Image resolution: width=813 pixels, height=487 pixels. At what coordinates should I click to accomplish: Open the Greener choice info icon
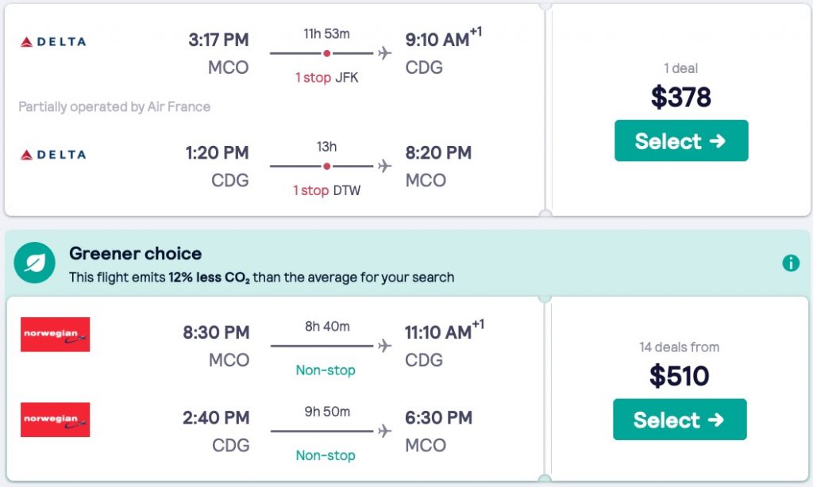tap(791, 263)
